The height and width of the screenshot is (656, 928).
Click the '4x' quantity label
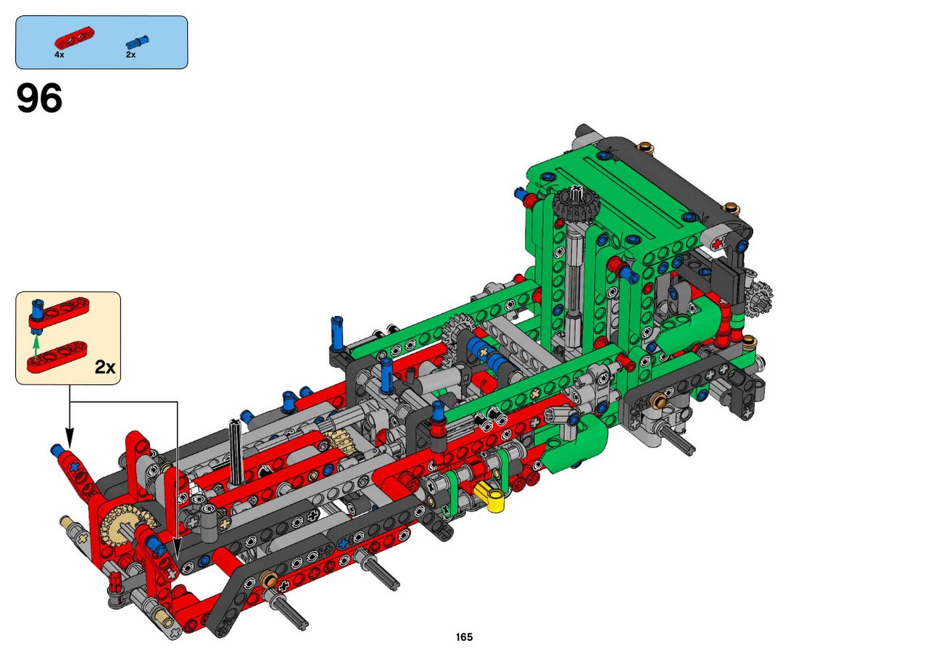pyautogui.click(x=59, y=54)
